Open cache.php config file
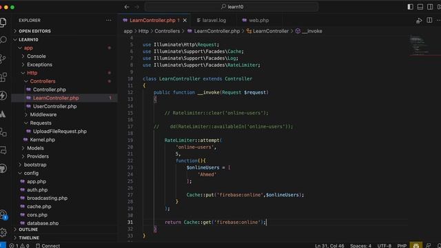Screen dimensions: 441x248 39,207
